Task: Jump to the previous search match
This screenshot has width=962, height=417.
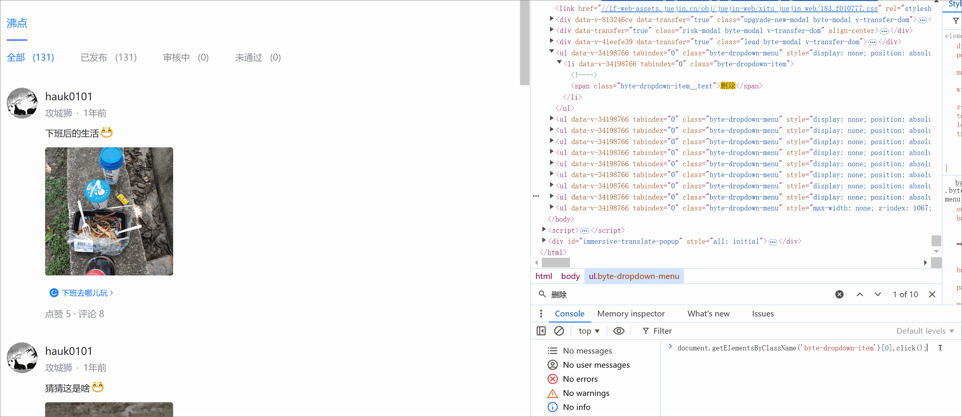Action: tap(860, 294)
